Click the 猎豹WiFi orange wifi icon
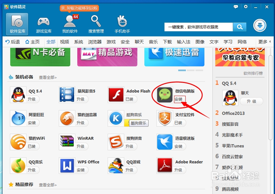275x194 pixels. click(x=18, y=142)
